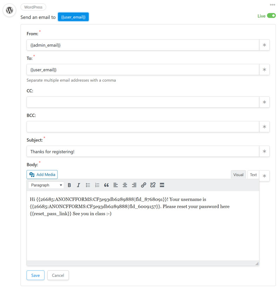Open token picker for the CC field

(x=264, y=102)
